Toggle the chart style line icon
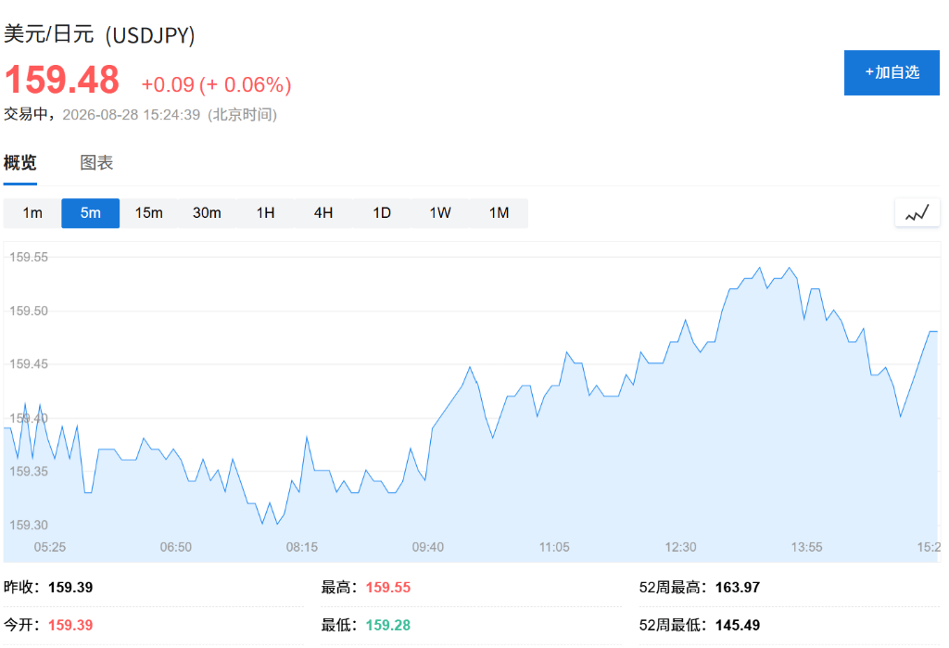Screen dimensions: 949x648 (x=917, y=212)
